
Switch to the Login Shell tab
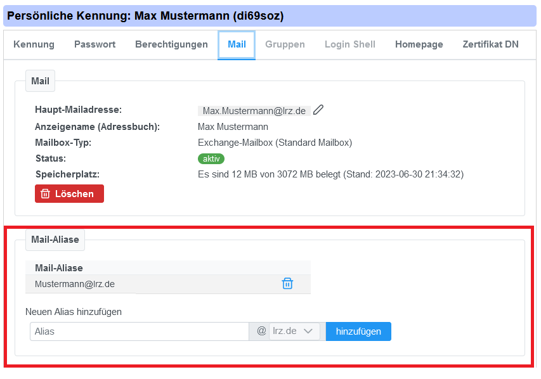[349, 44]
